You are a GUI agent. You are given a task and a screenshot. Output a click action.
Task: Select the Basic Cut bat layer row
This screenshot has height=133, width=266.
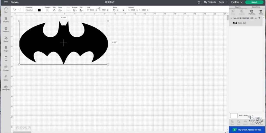(246, 23)
